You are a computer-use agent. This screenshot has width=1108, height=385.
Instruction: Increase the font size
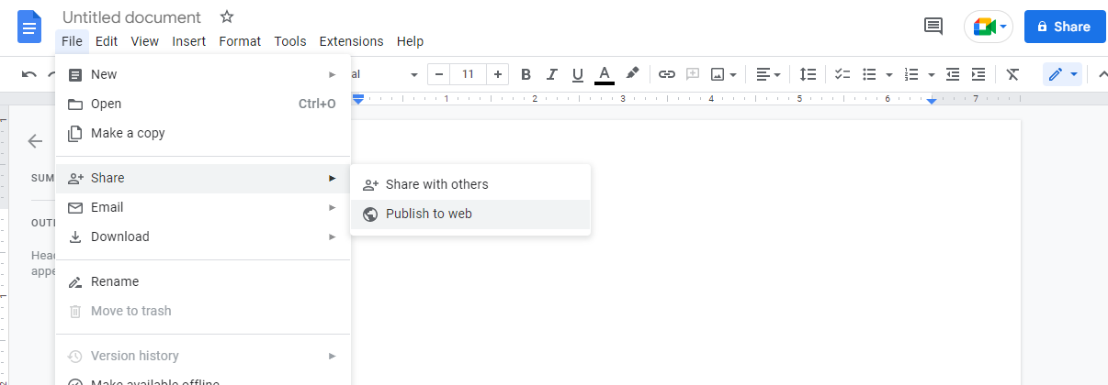498,74
